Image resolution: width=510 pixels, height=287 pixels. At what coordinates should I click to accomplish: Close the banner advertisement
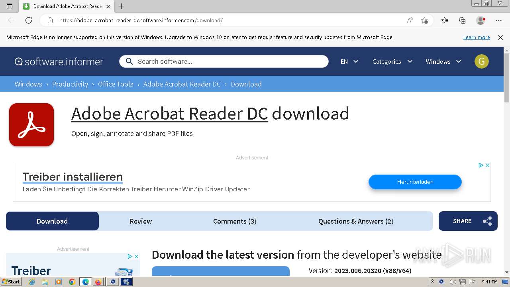click(x=487, y=165)
